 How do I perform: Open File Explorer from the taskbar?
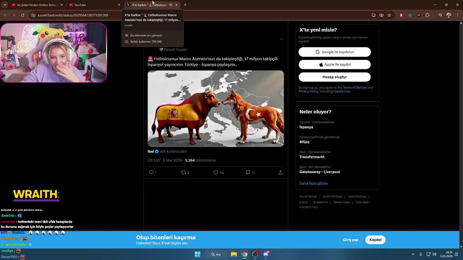click(x=234, y=254)
